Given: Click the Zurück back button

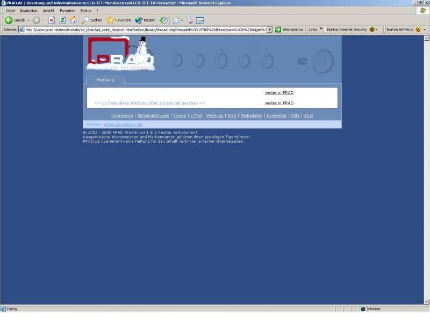Looking at the screenshot, I should point(16,20).
